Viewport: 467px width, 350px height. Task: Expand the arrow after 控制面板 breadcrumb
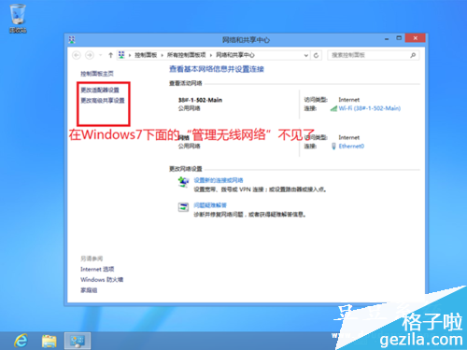point(162,55)
